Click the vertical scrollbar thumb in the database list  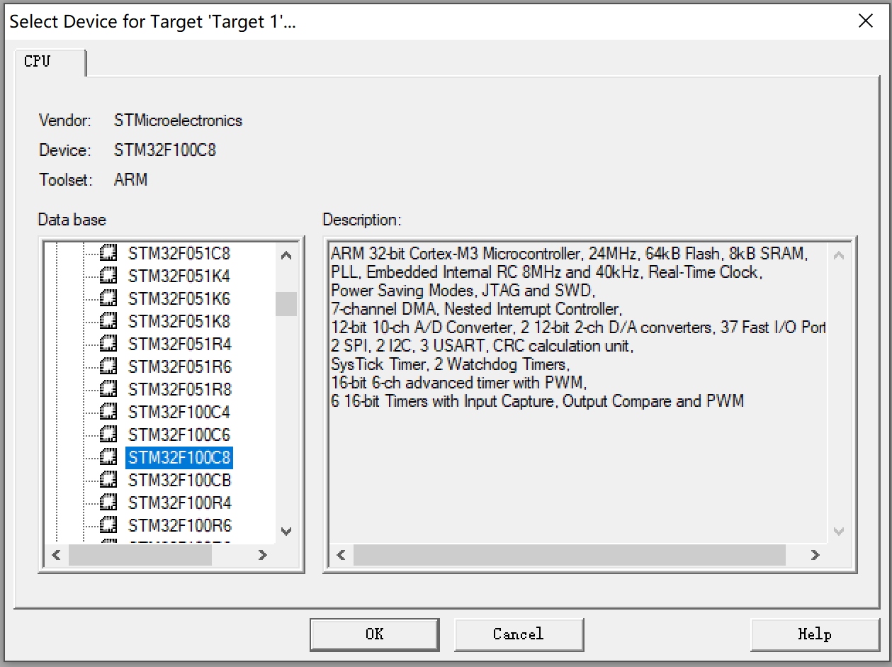[286, 304]
